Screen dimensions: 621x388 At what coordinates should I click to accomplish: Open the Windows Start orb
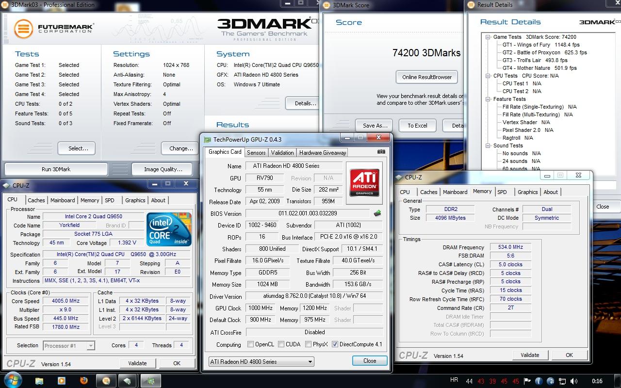click(13, 380)
